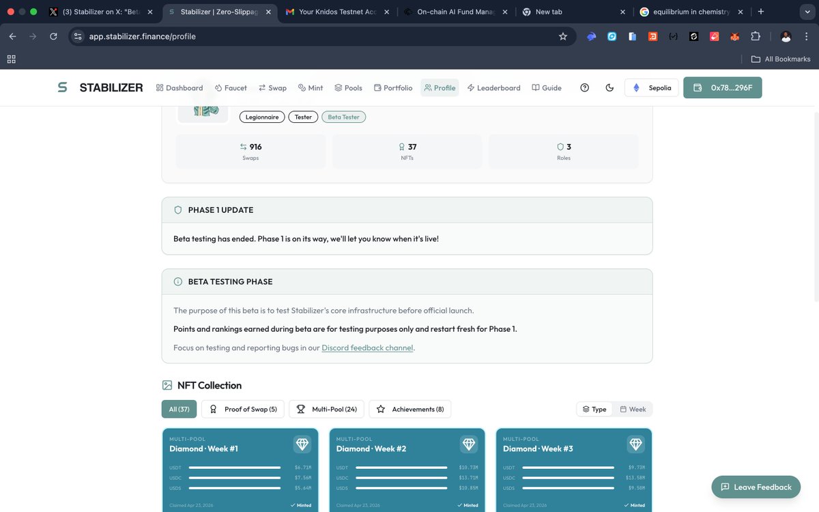
Task: View site information icon in address bar
Action: coord(78,36)
